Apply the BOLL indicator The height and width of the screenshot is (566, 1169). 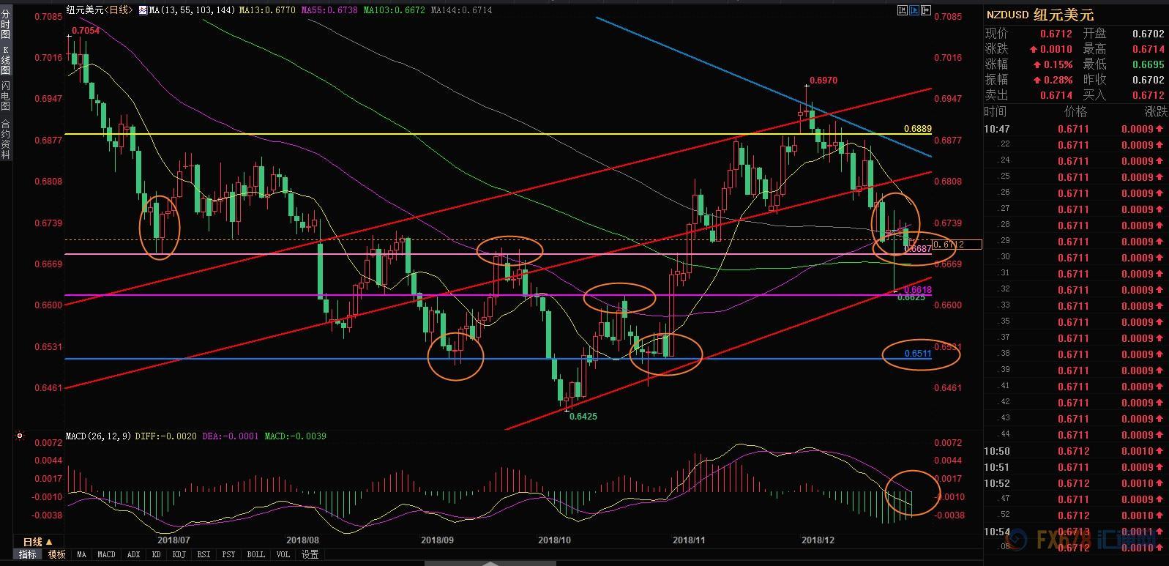[256, 555]
